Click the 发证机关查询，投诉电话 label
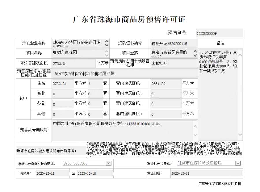 click(x=37, y=163)
